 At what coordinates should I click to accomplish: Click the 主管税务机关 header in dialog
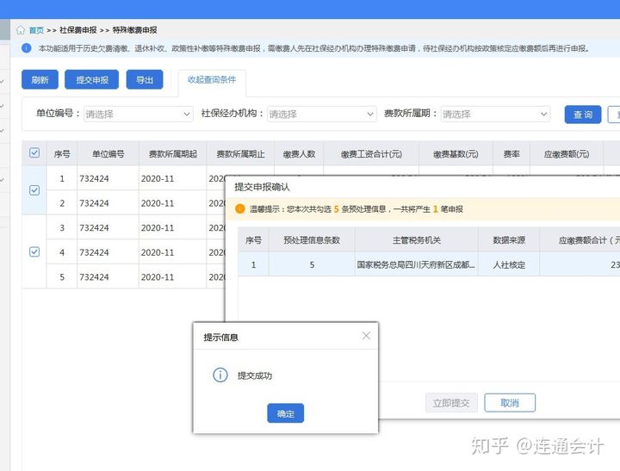pos(417,240)
